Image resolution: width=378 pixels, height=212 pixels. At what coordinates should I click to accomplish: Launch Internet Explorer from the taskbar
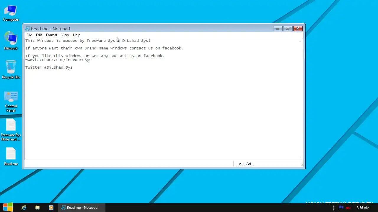coord(24,208)
